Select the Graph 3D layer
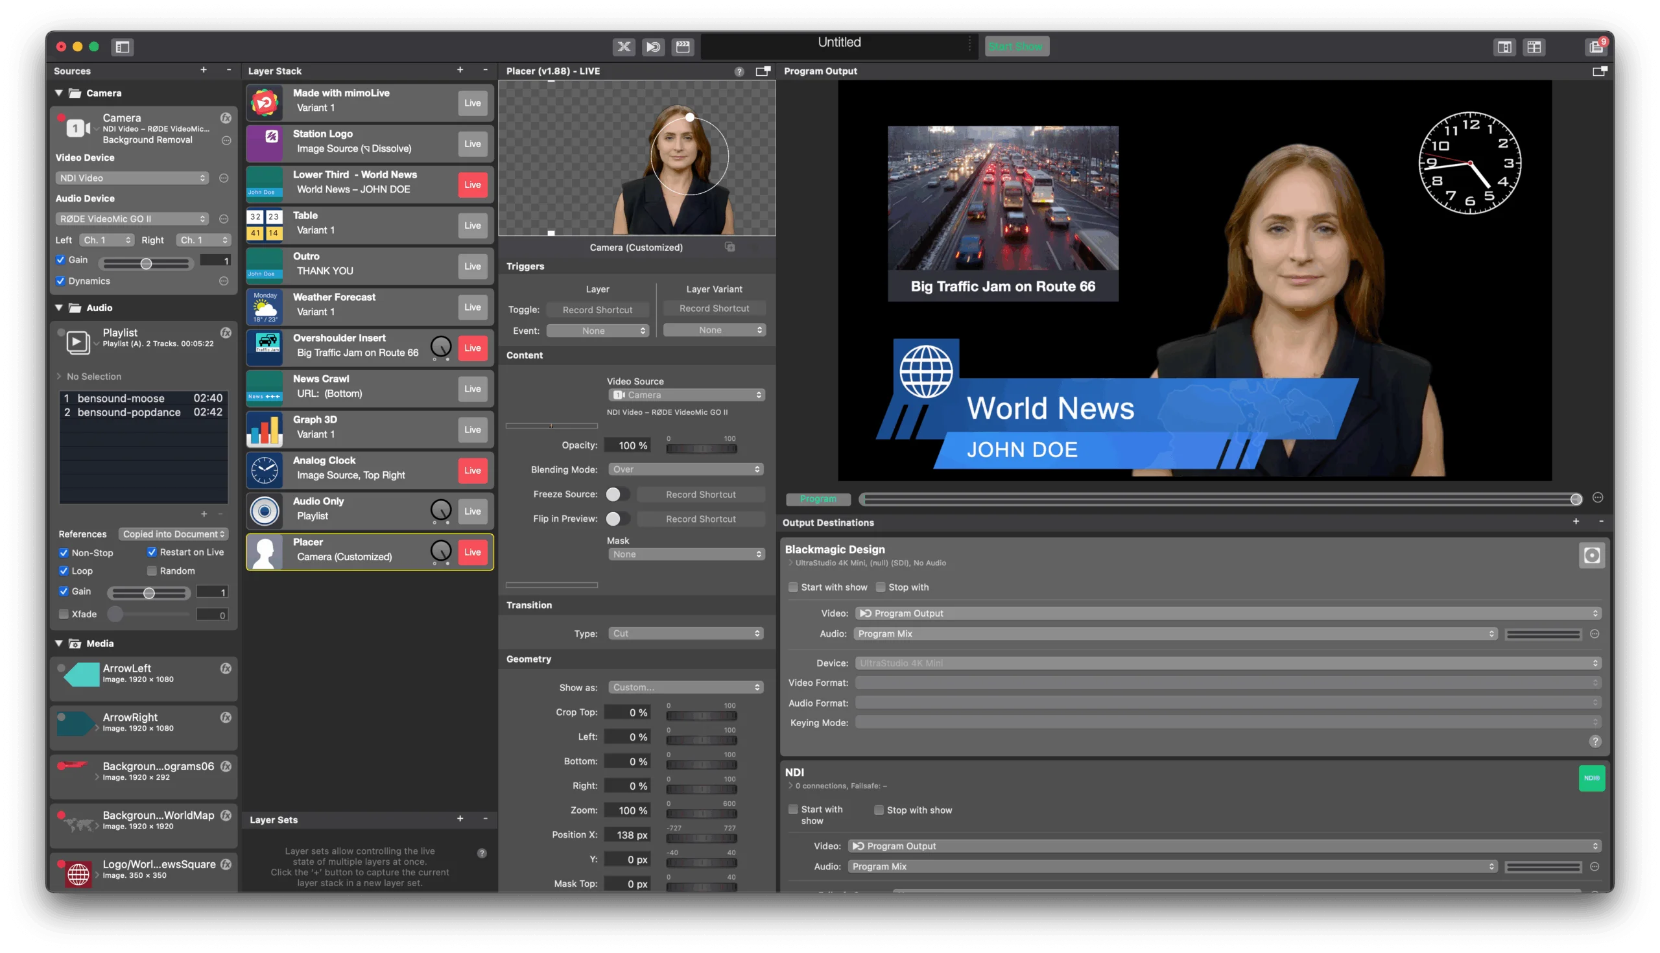The width and height of the screenshot is (1660, 953). [370, 429]
